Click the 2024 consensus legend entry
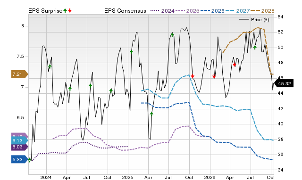 click(x=162, y=11)
